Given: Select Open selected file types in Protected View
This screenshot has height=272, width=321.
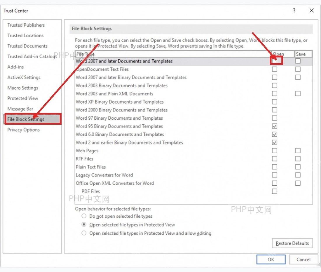Looking at the screenshot, I should (x=84, y=224).
